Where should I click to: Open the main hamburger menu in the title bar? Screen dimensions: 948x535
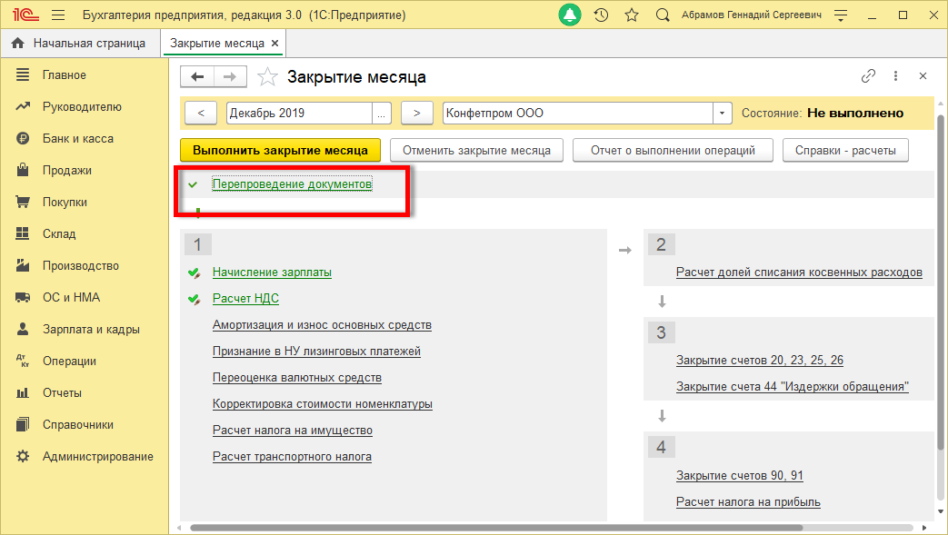58,15
